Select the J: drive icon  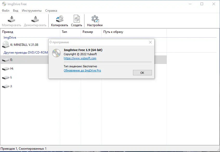6,86
